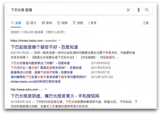Viewport: 160px width, 114px height.
Task: Open zhidao.baidu.com站内的其它相关信息 link
Action: [x=36, y=82]
